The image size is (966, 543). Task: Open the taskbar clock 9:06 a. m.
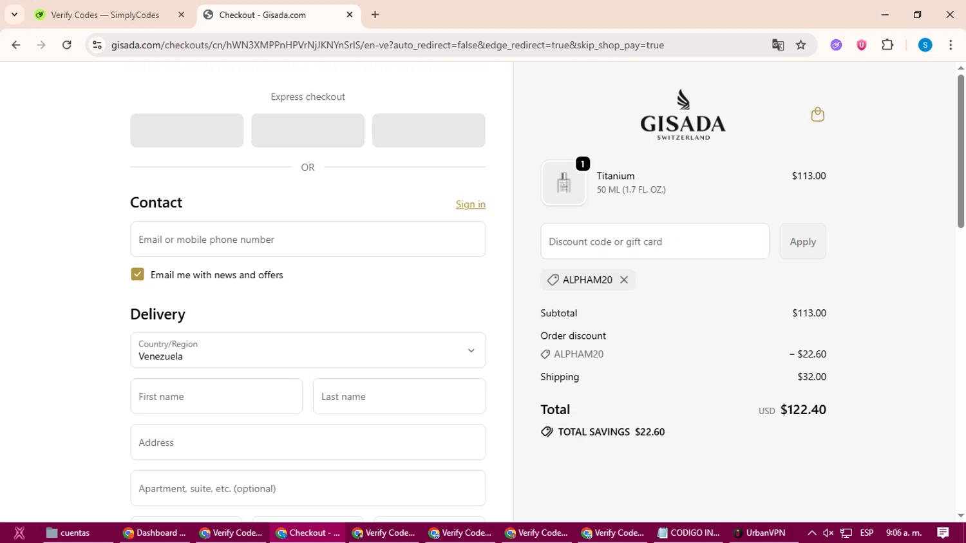pyautogui.click(x=904, y=533)
